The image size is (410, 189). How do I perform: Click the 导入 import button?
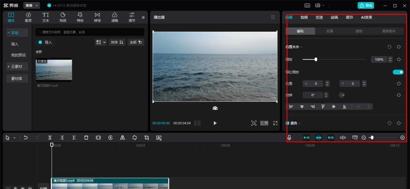tap(45, 42)
